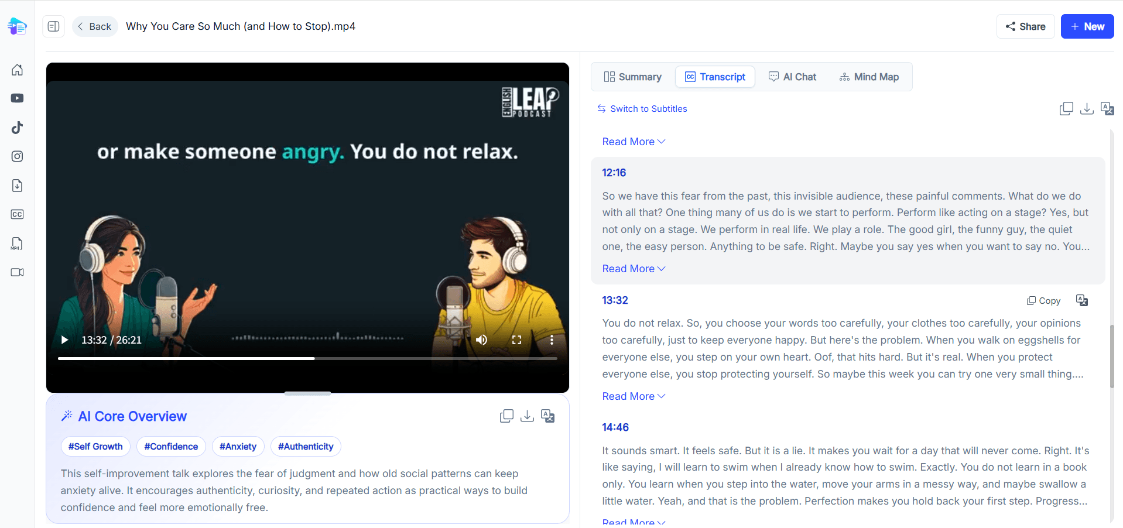
Task: Expand the top Read More above 12:16
Action: tap(634, 142)
